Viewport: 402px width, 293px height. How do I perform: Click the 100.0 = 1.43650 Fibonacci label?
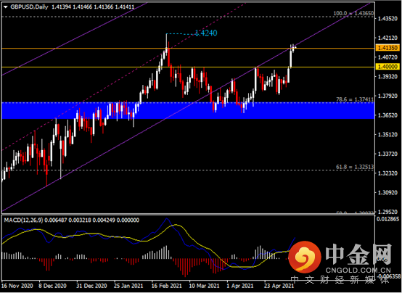353,13
